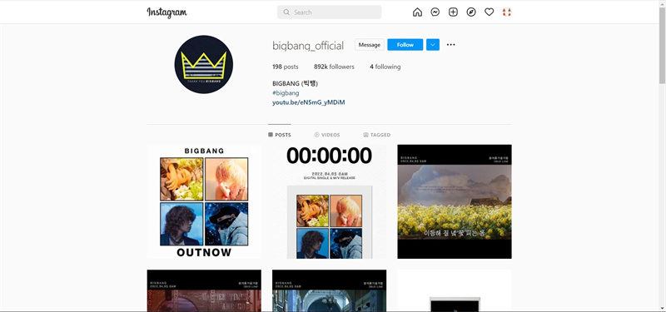Open the BIGBANG OUT NOW post thumbnail
The width and height of the screenshot is (666, 312).
pyautogui.click(x=204, y=201)
